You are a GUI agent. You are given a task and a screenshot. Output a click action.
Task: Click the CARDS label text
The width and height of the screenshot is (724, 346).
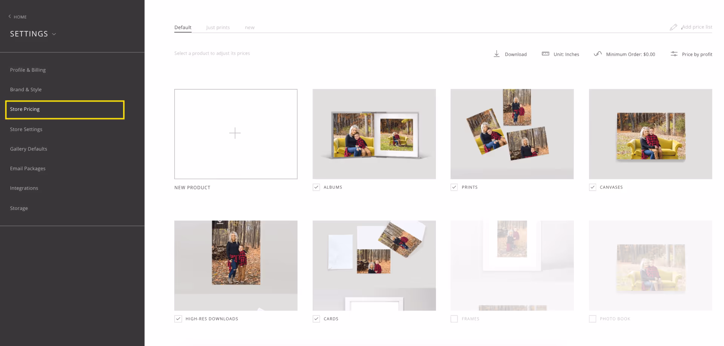pos(331,319)
